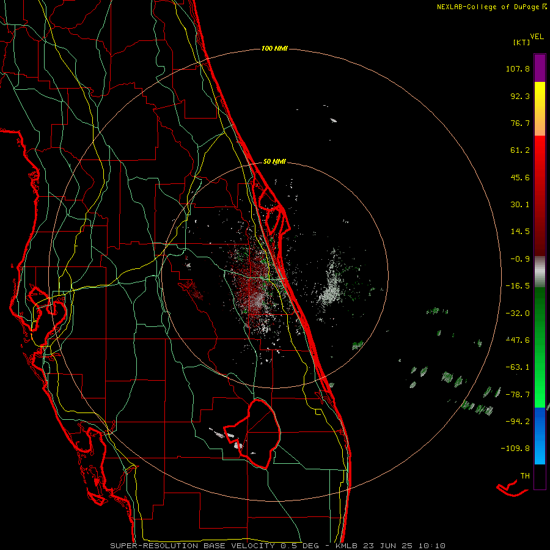Select the -16.5 velocity scale value
Image resolution: width=550 pixels, height=550 pixels.
coord(518,286)
